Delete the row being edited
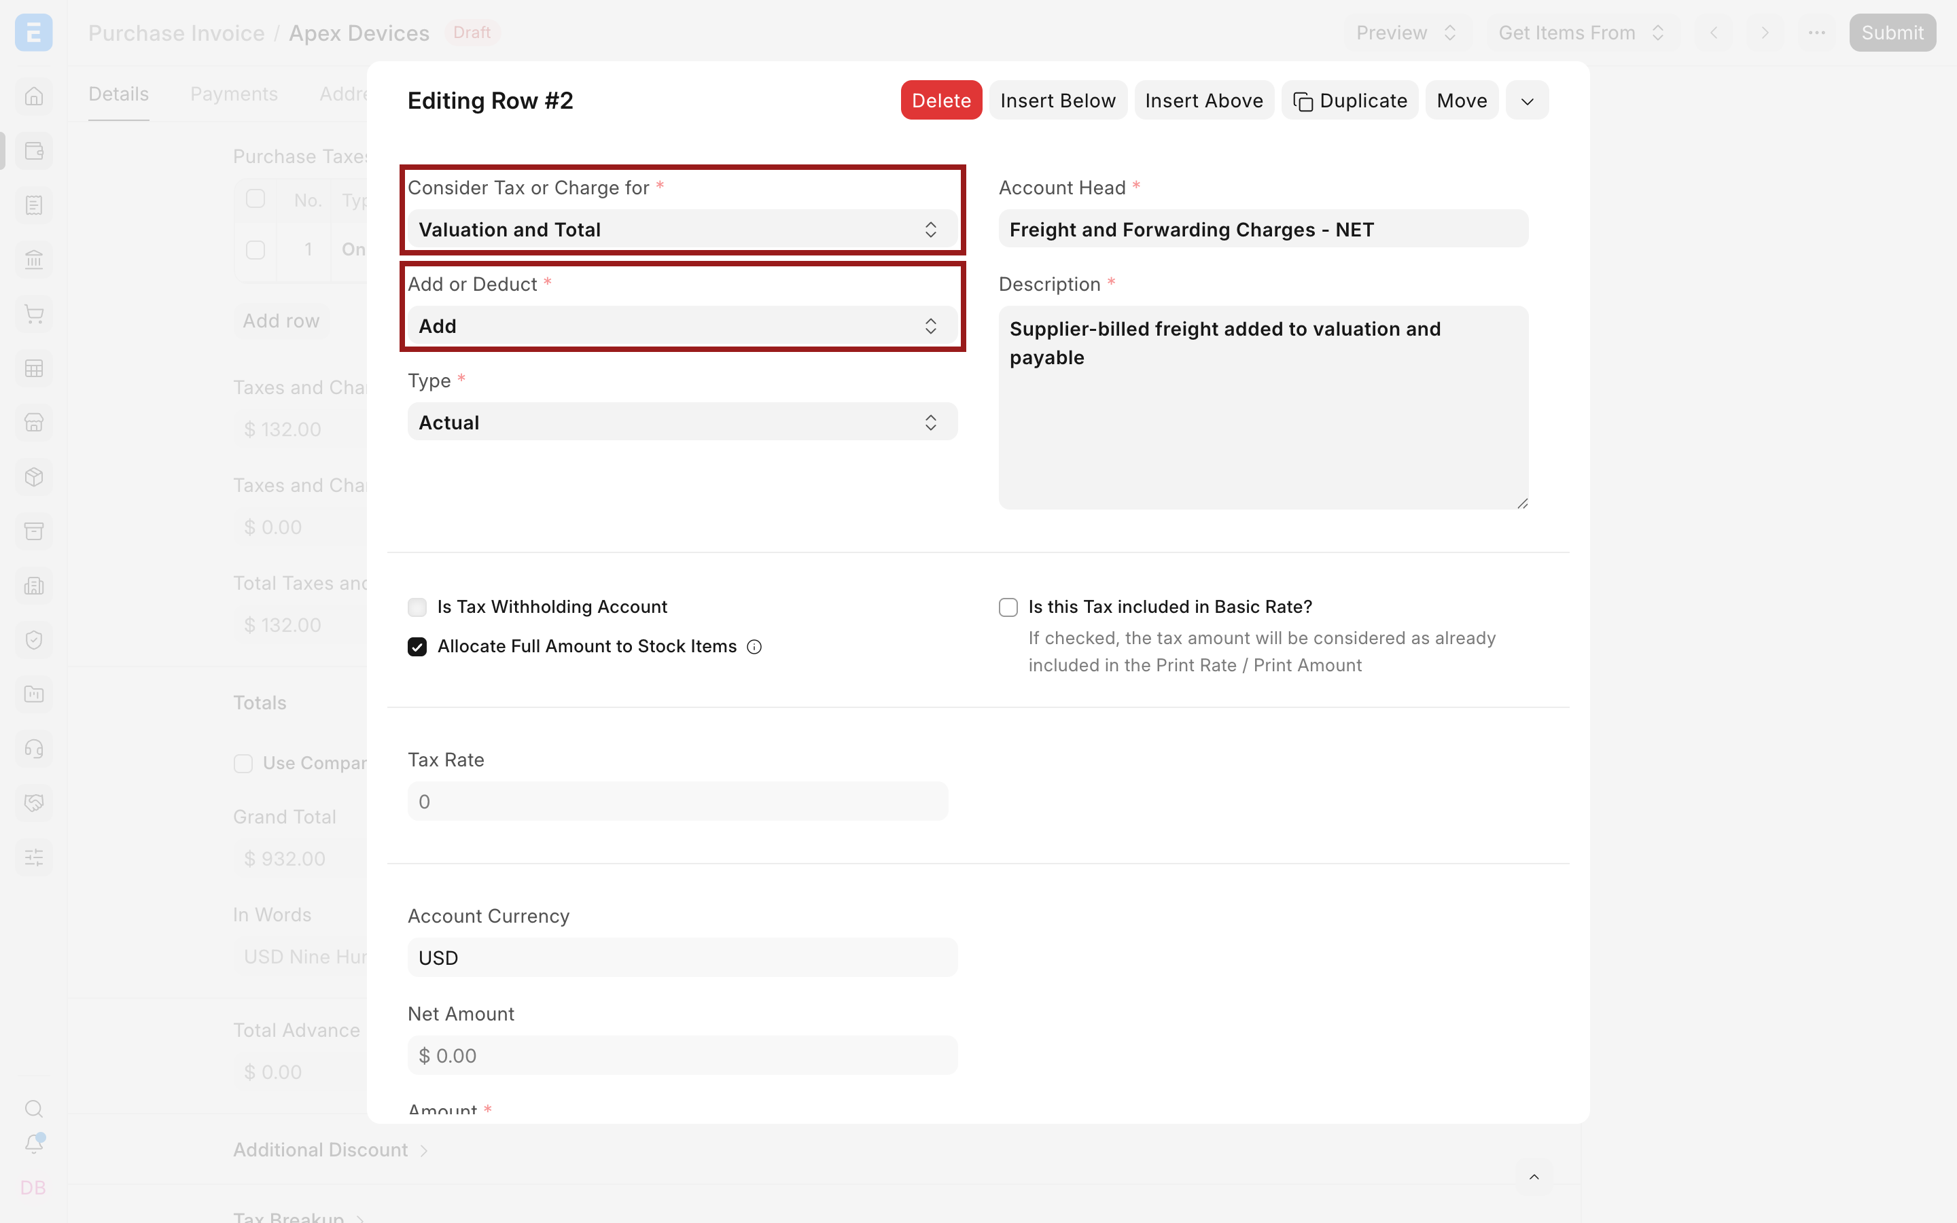 point(941,101)
